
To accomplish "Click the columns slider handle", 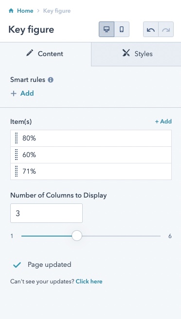I will click(77, 236).
